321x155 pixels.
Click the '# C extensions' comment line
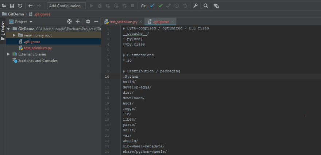tap(138, 55)
